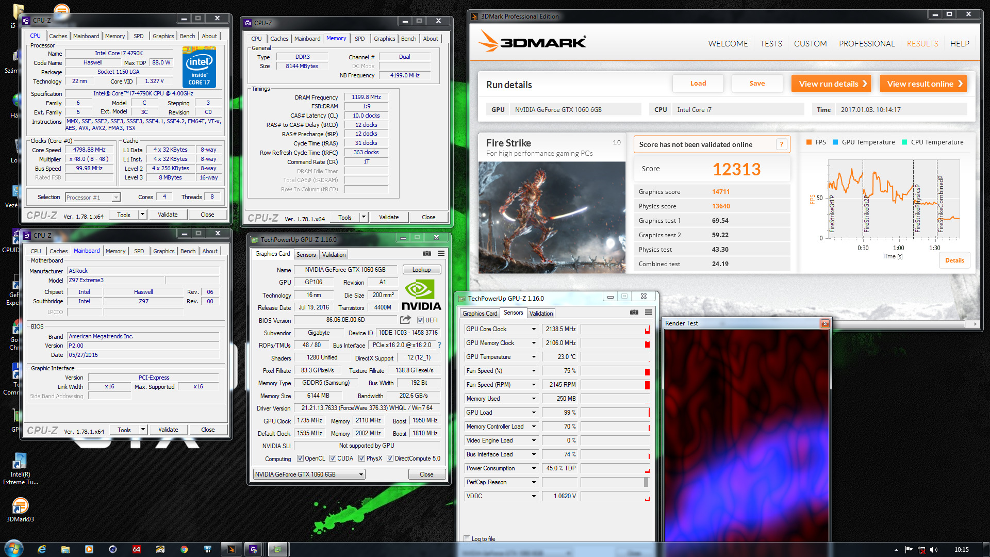Image resolution: width=990 pixels, height=557 pixels.
Task: Click the Lookup button in GPU-Z
Action: pyautogui.click(x=421, y=270)
